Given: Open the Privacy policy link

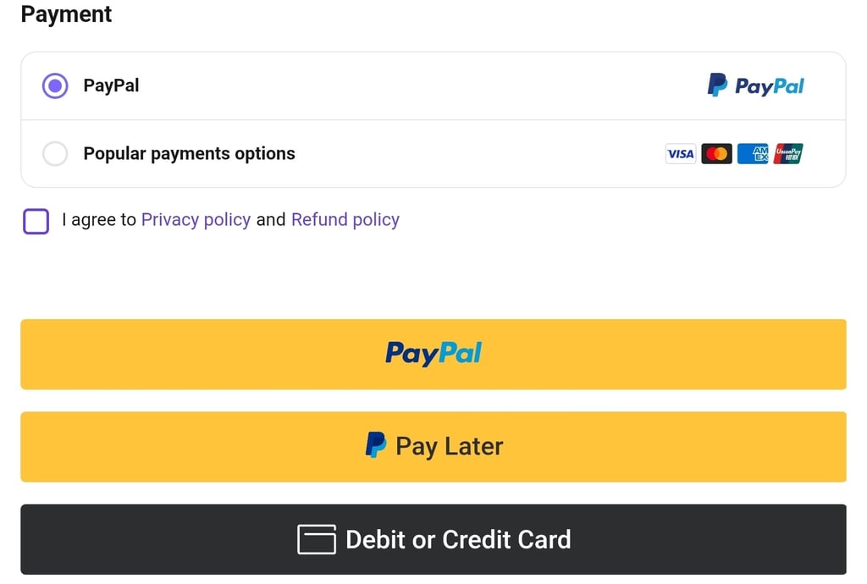Looking at the screenshot, I should click(196, 220).
